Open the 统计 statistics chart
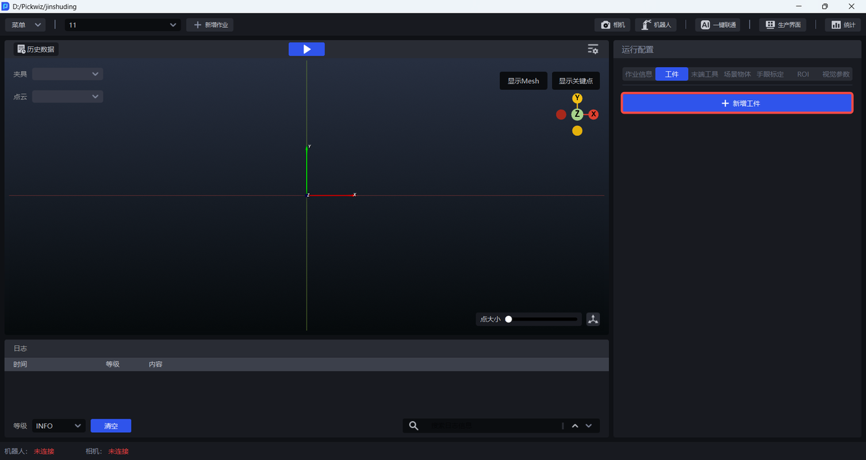The height and width of the screenshot is (460, 866). 842,25
